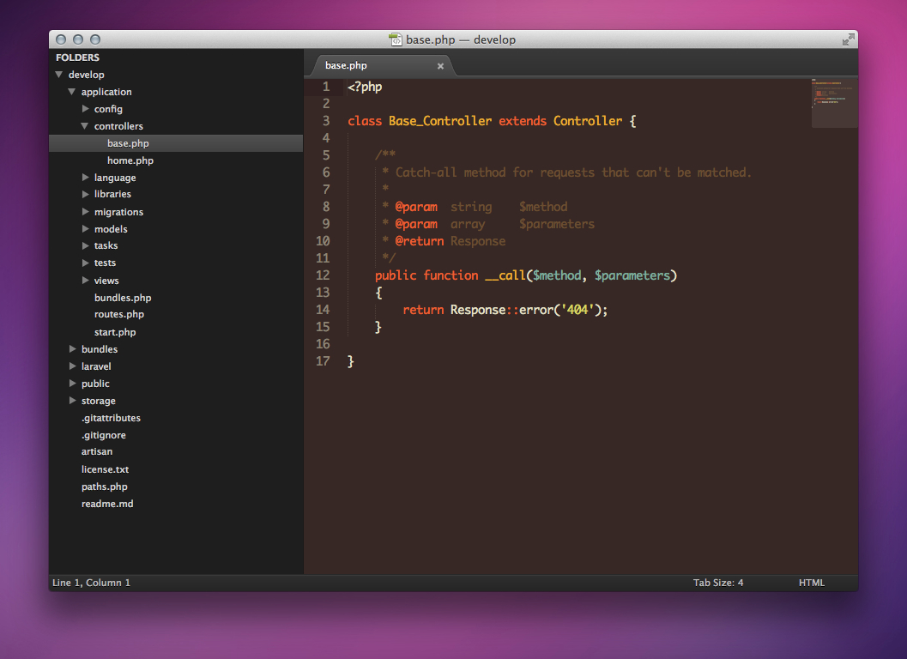This screenshot has height=659, width=907.
Task: Click the public keyword on line 12
Action: [396, 275]
